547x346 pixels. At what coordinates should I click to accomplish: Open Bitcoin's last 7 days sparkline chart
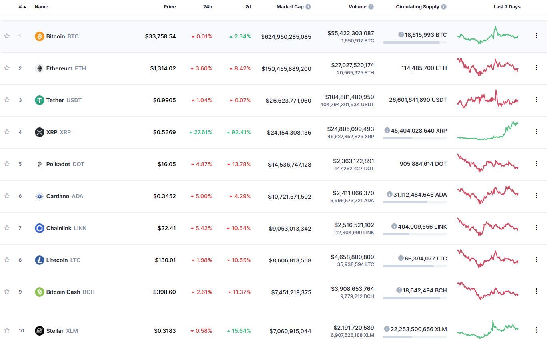[488, 35]
